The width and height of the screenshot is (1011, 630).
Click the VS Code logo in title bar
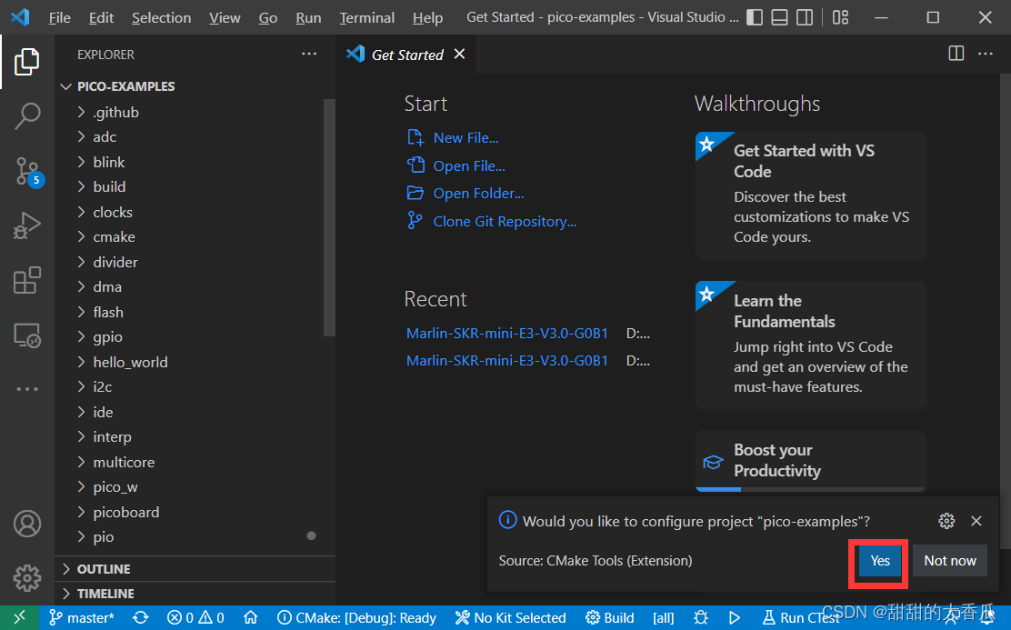pos(20,16)
